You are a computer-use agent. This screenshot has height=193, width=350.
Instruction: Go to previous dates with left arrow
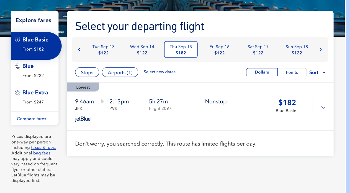[x=79, y=49]
